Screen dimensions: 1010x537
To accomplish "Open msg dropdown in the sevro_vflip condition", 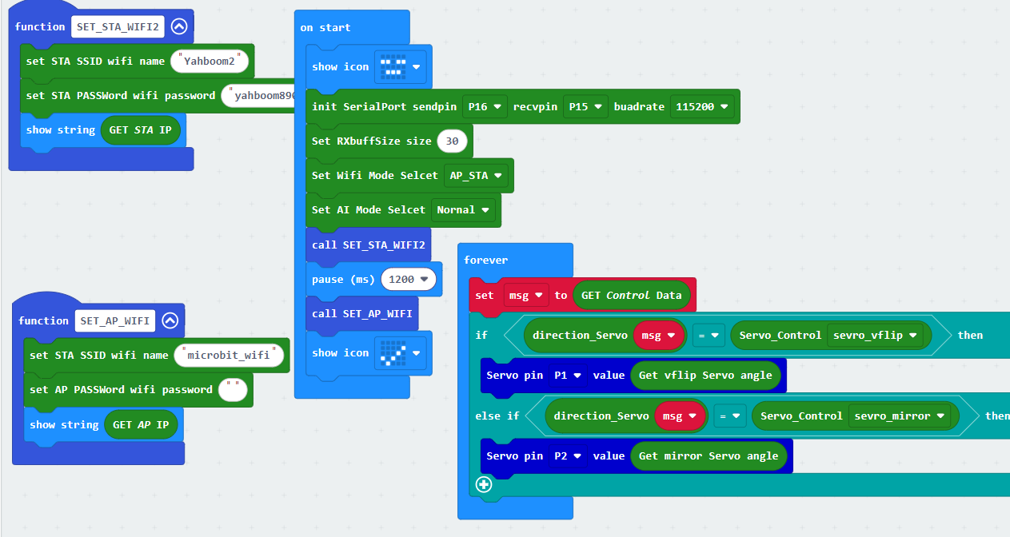I will [x=660, y=335].
